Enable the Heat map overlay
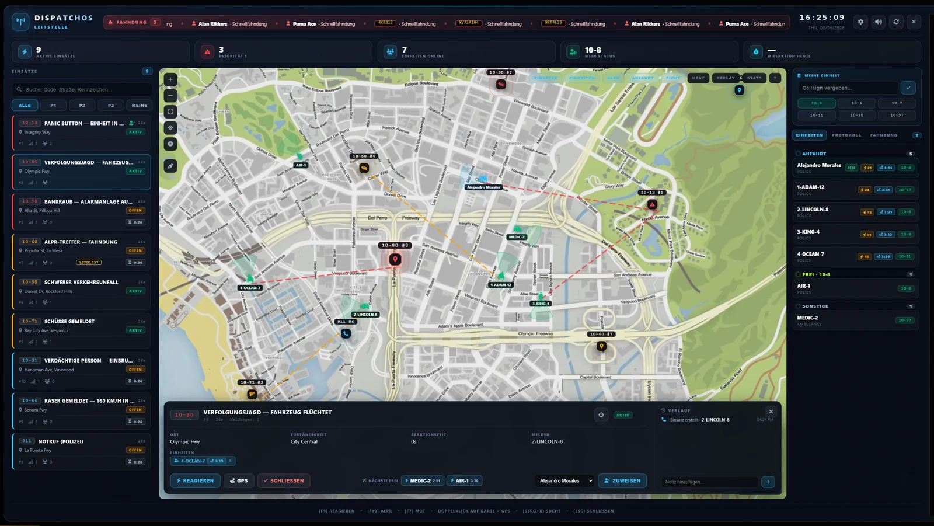934x526 pixels. [x=698, y=78]
